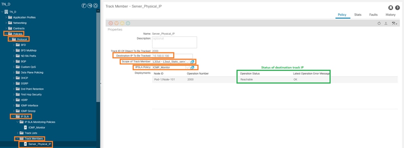Open the tools wrench menu icon
404x148 pixels.
[394, 23]
